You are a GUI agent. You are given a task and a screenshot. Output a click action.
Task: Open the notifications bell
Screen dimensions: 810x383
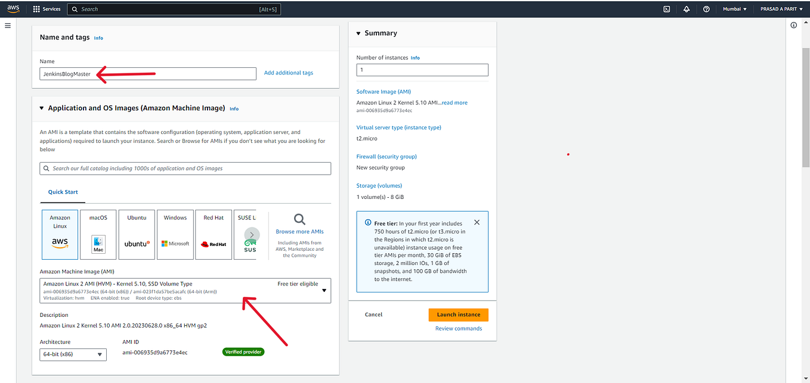click(x=687, y=9)
